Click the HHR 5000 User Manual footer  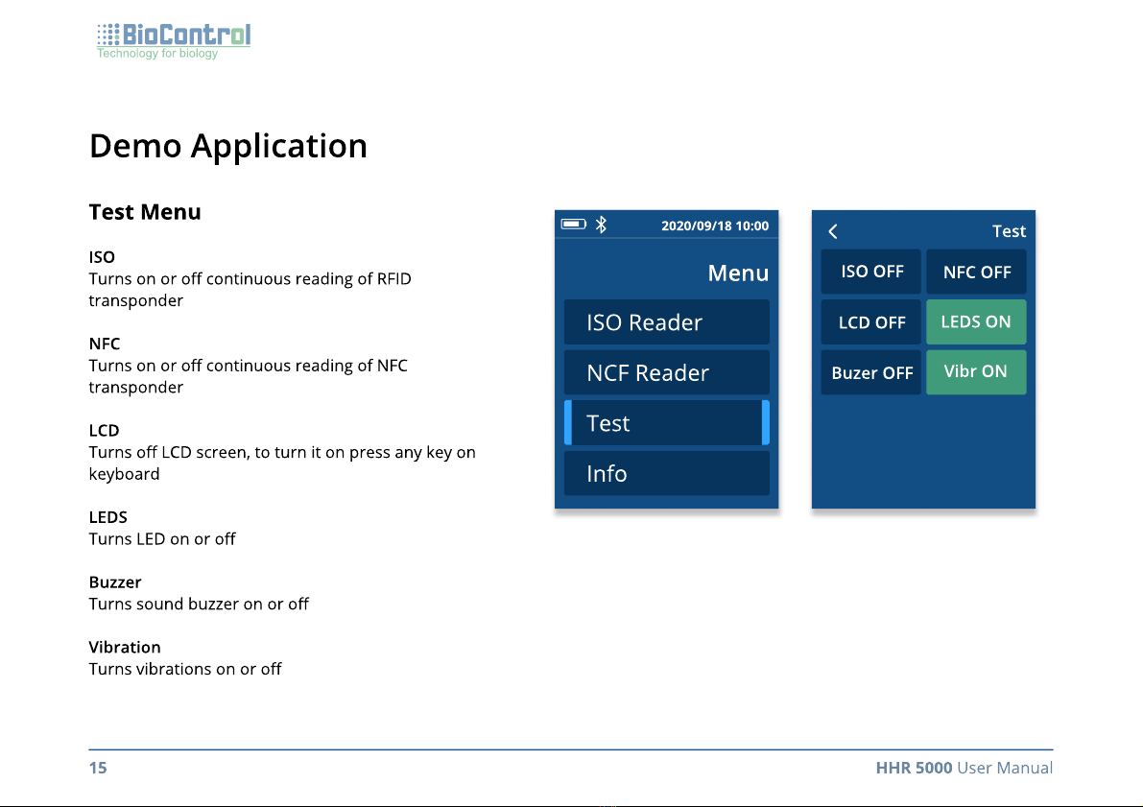click(x=964, y=768)
